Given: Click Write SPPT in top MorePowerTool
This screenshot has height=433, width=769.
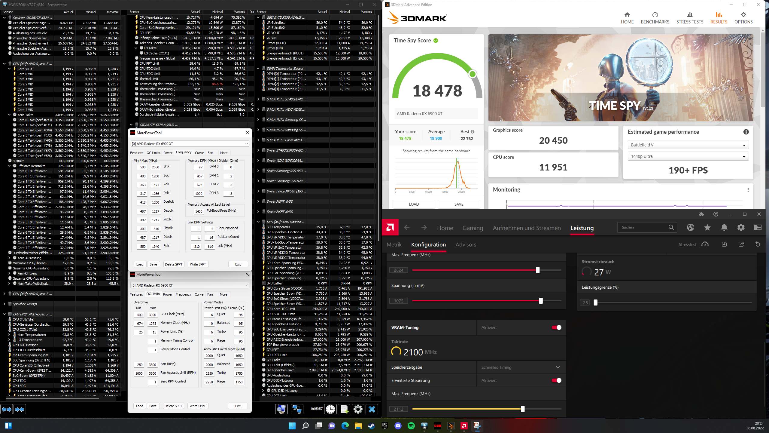Looking at the screenshot, I should [x=198, y=264].
